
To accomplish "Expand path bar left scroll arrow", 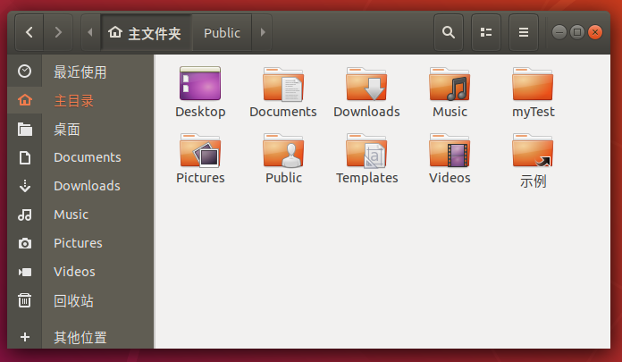I will [x=89, y=32].
